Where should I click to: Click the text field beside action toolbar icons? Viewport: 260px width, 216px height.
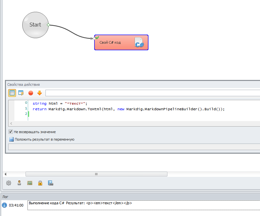[152, 93]
